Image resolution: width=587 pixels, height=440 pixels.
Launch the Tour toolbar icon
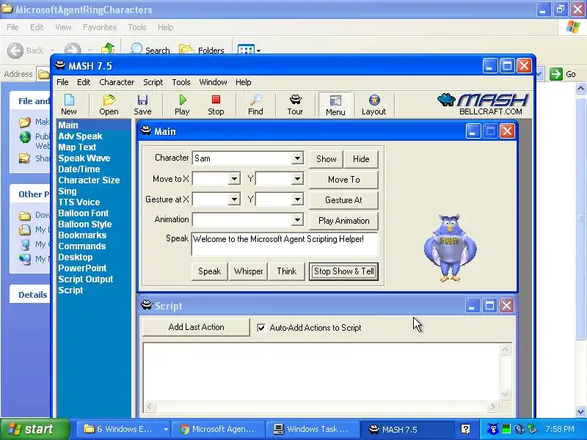(x=295, y=105)
